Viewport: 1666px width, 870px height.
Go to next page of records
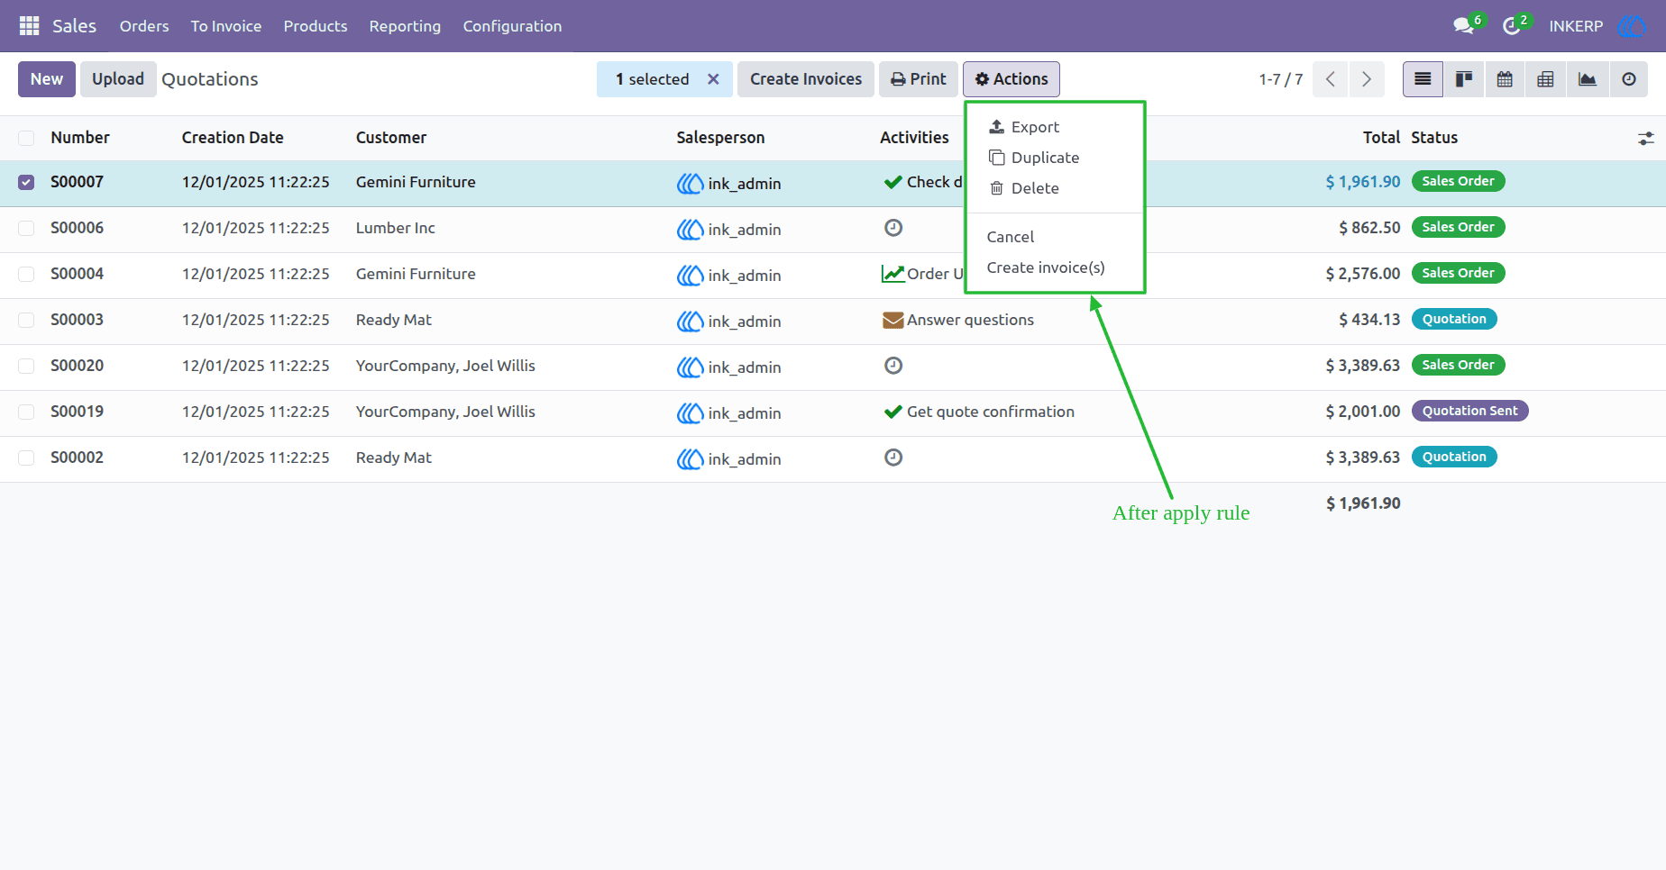tap(1367, 79)
